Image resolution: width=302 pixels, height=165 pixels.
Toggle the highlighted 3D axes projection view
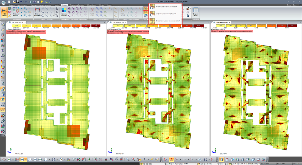tap(171, 160)
